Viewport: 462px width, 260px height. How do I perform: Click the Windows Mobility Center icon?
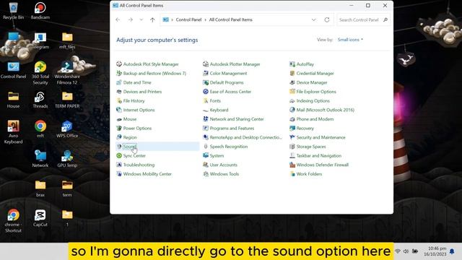(119, 174)
